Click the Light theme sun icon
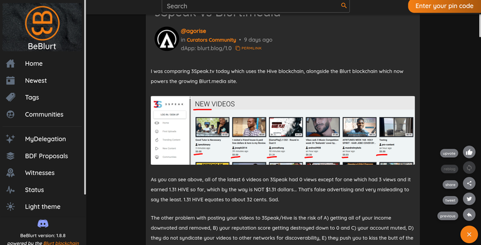The width and height of the screenshot is (481, 245). click(x=11, y=207)
